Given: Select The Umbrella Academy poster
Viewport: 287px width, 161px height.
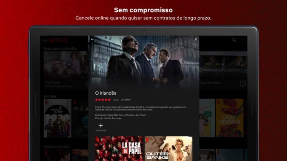Looking at the screenshot, I should 57,118.
